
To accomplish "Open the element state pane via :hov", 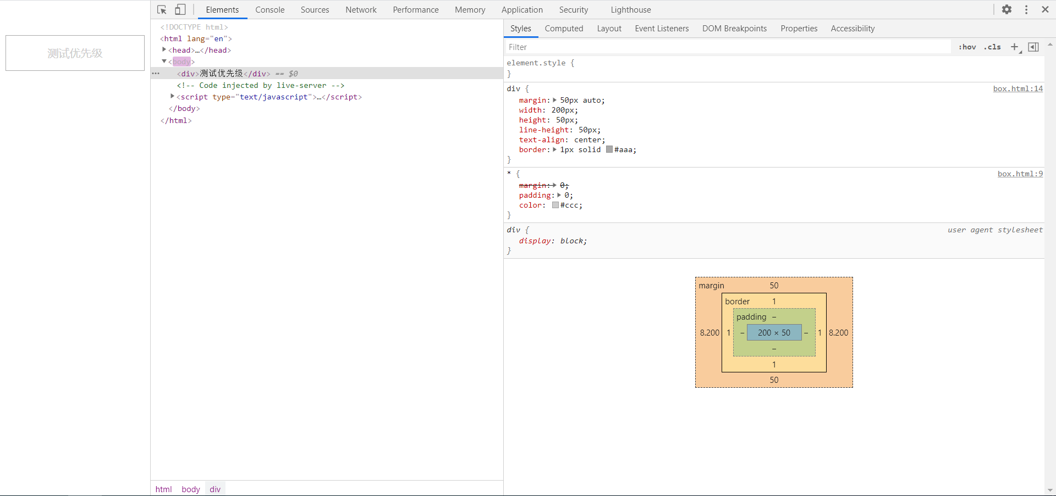I will [x=967, y=47].
